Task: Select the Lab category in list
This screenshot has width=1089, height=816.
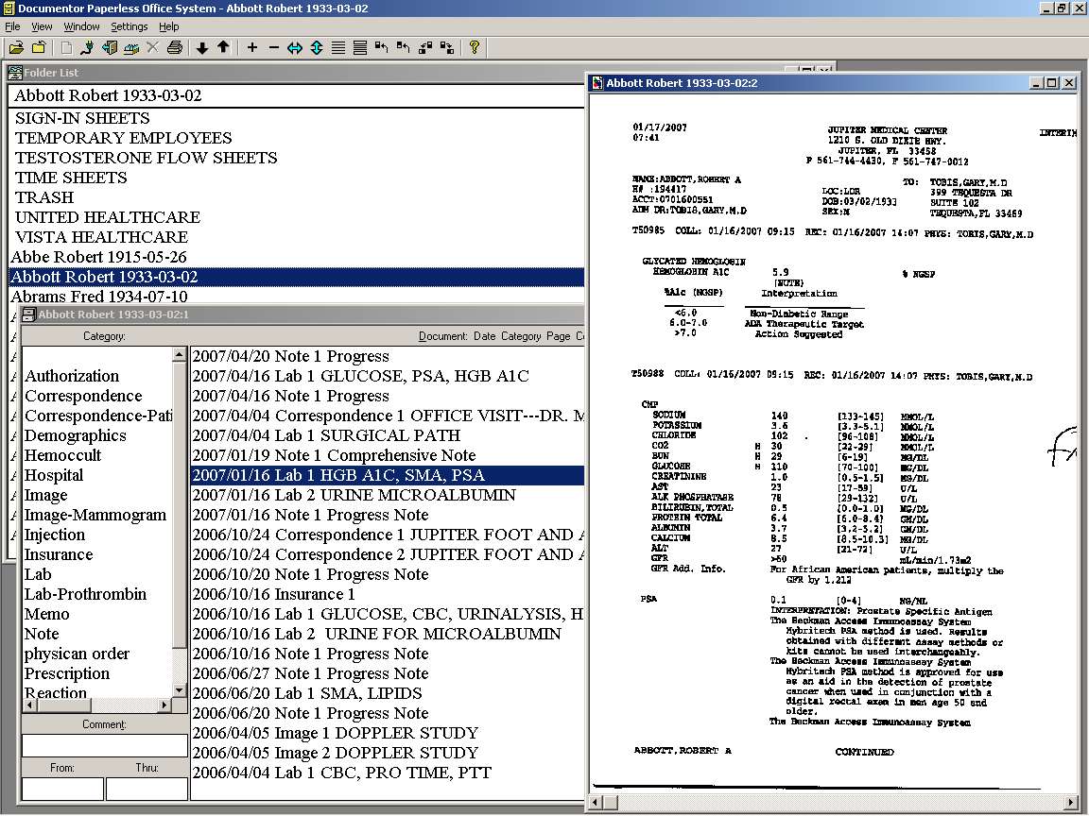Action: 38,574
